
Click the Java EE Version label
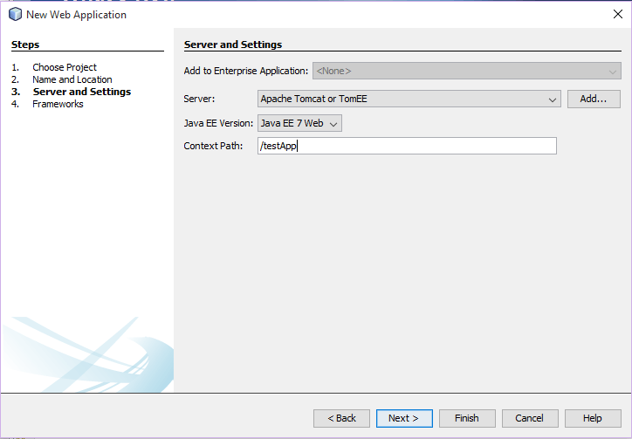[218, 123]
